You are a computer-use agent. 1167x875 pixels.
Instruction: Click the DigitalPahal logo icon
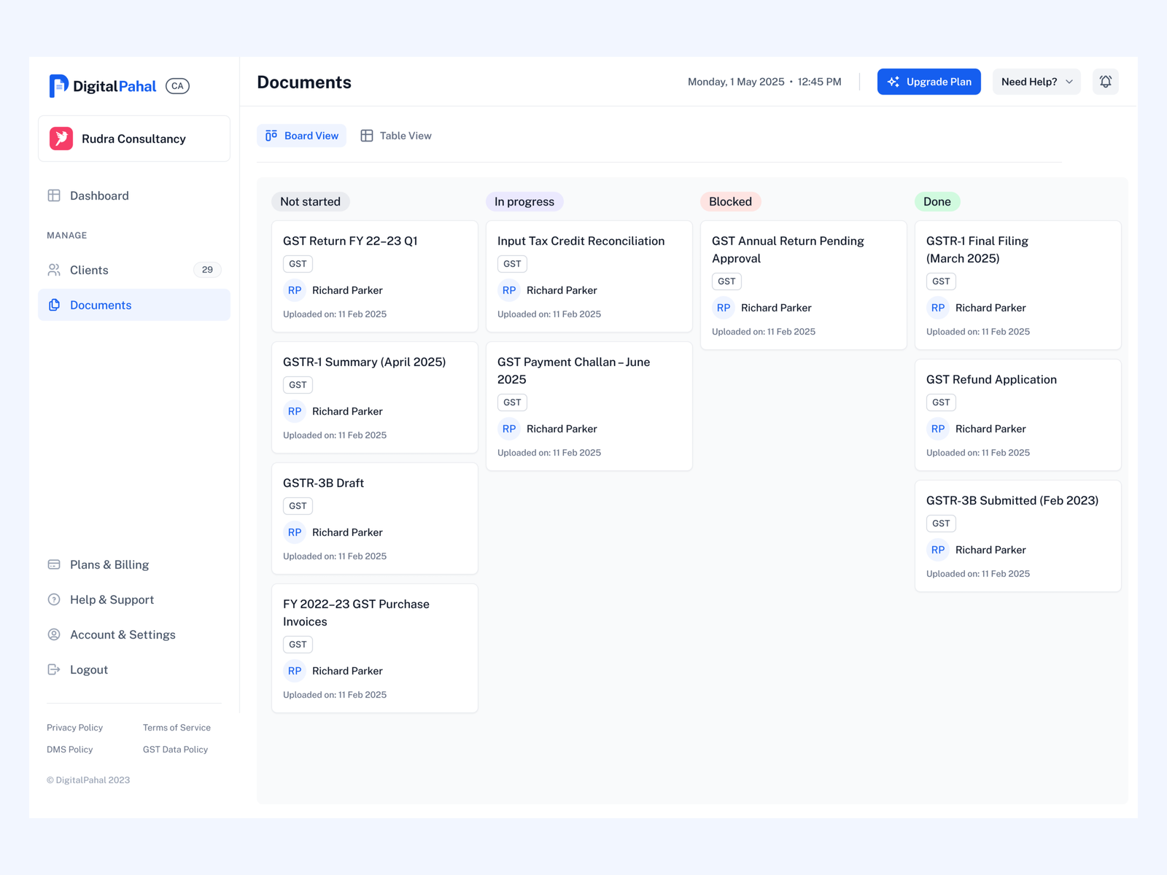[x=58, y=86]
